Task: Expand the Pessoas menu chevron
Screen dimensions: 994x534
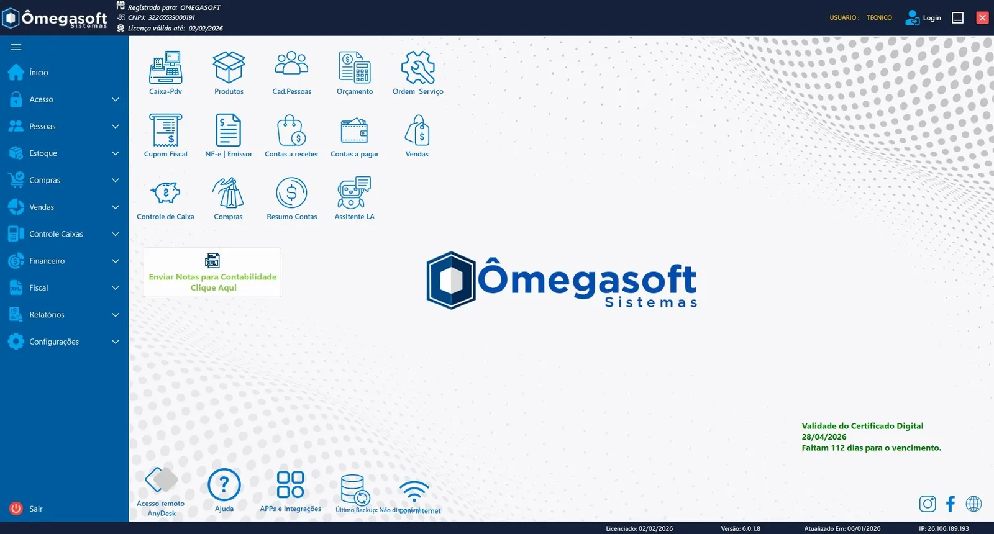Action: [115, 126]
